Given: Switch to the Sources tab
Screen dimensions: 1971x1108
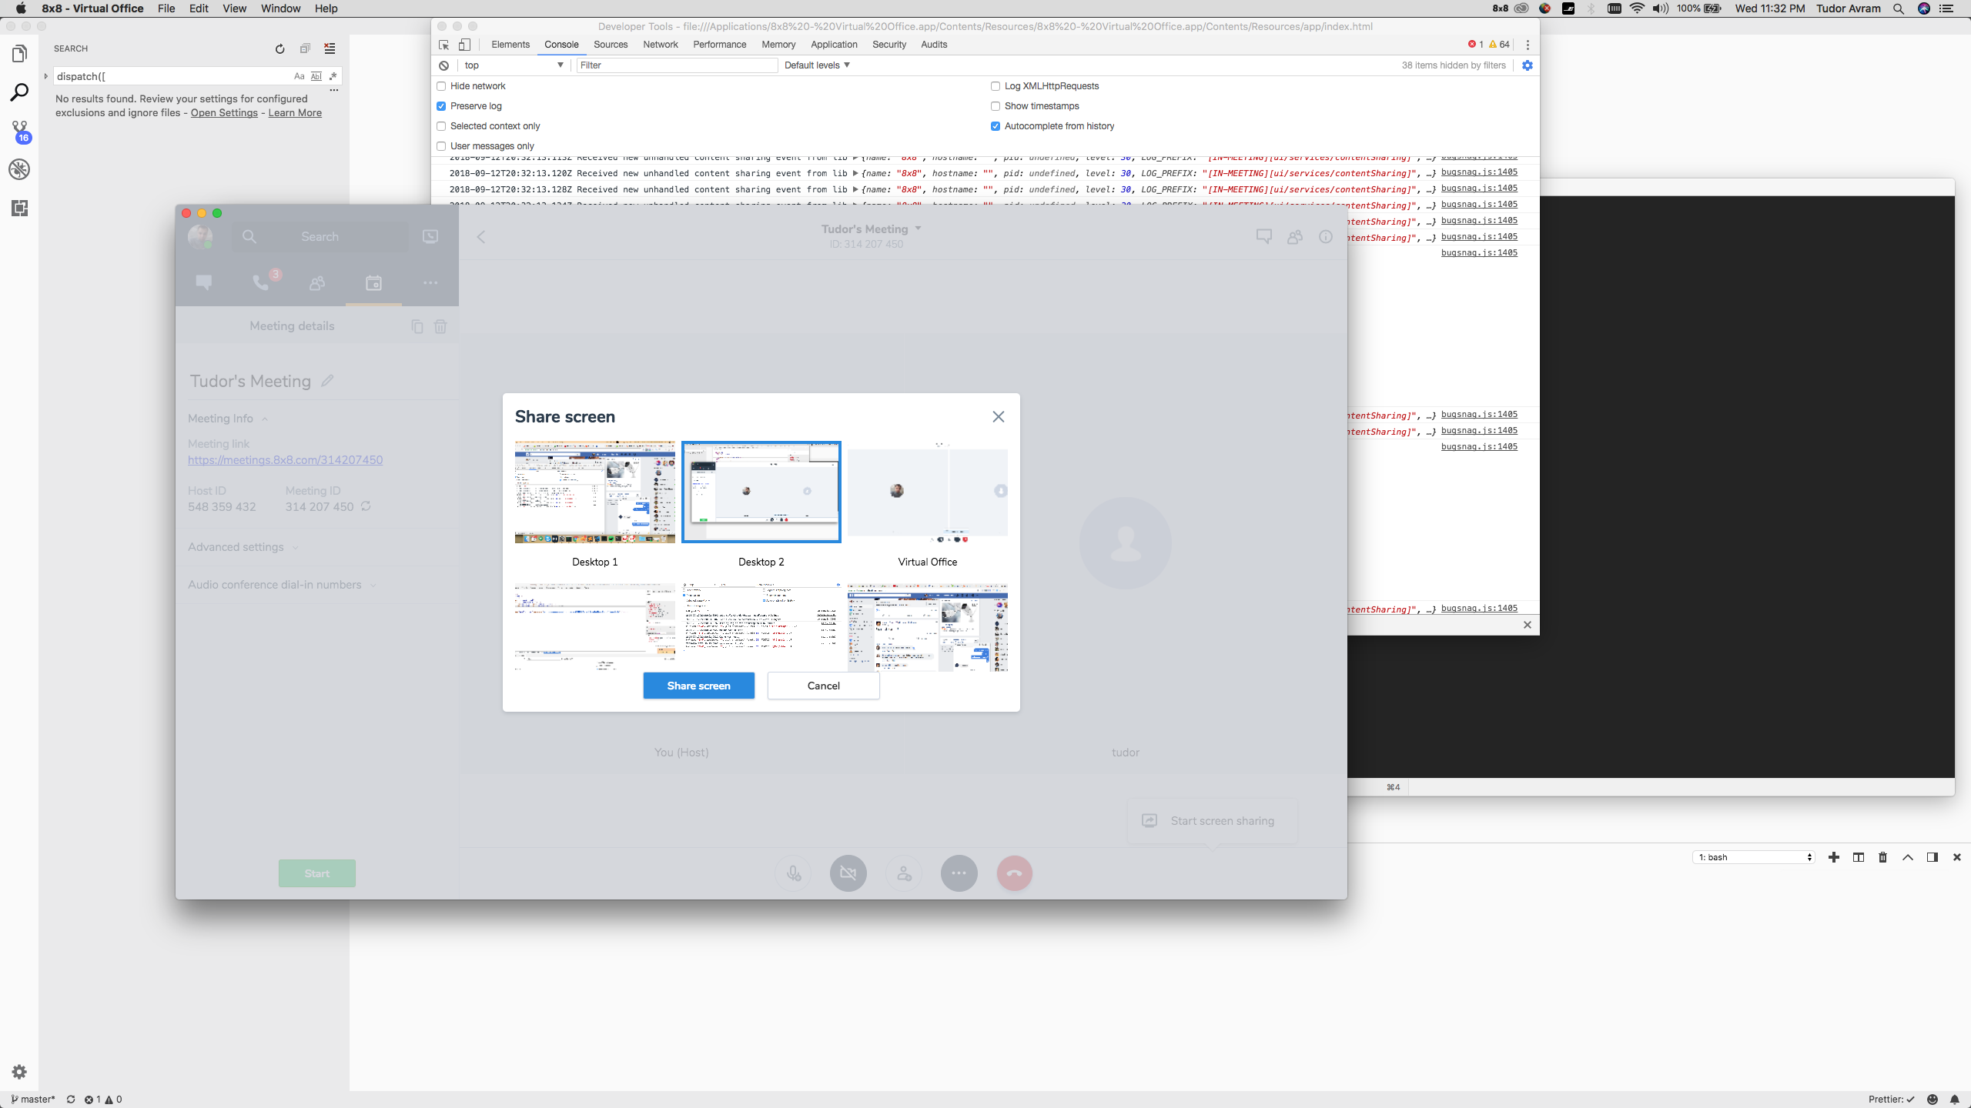Looking at the screenshot, I should [611, 45].
